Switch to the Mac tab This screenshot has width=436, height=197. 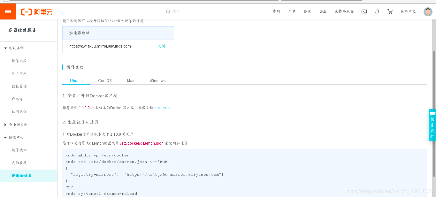[131, 81]
